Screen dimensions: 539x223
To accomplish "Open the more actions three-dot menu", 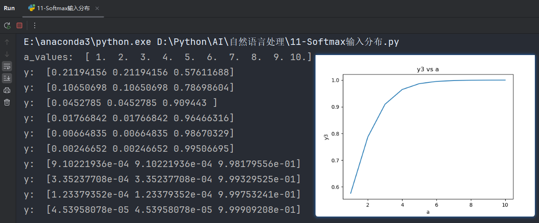I will pyautogui.click(x=34, y=25).
